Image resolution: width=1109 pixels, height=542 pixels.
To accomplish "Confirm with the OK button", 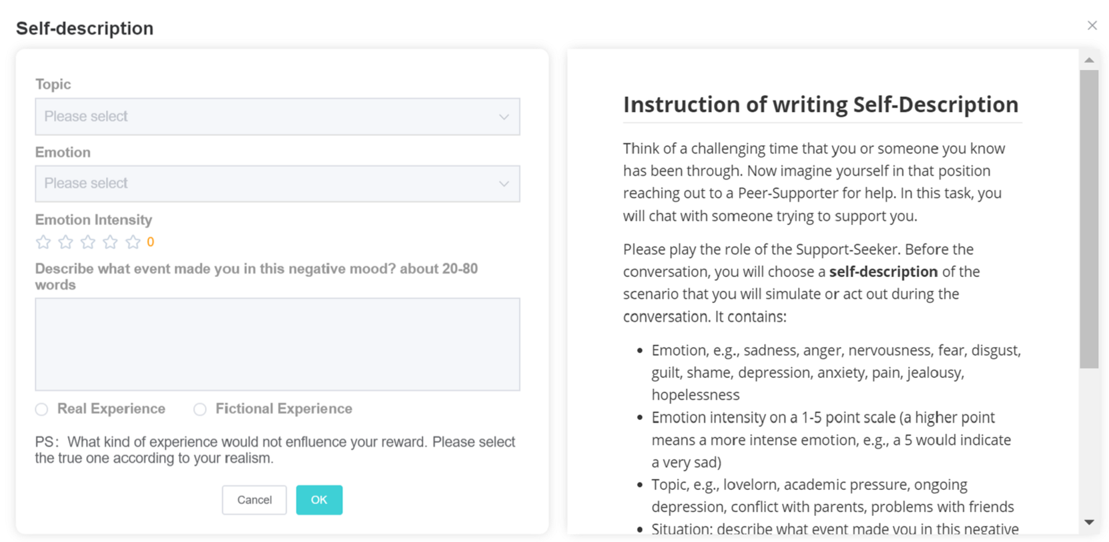I will pos(319,500).
